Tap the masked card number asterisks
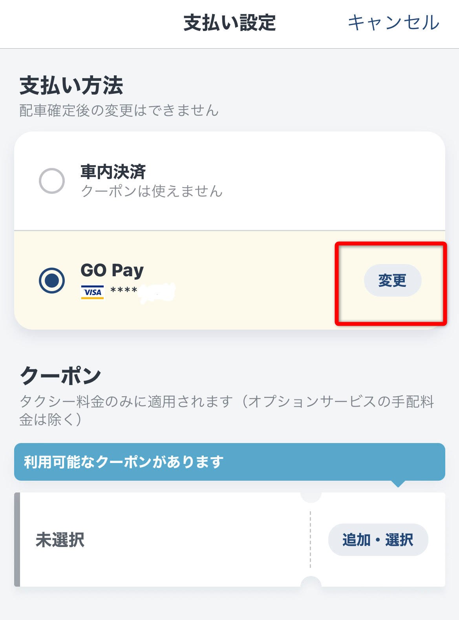The height and width of the screenshot is (620, 459). point(124,291)
